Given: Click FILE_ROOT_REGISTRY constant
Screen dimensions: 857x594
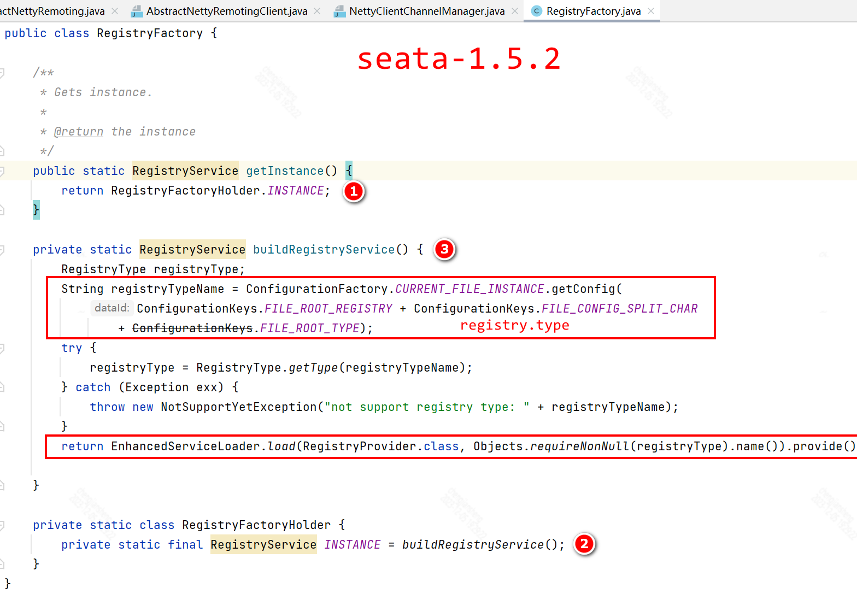Looking at the screenshot, I should 328,309.
